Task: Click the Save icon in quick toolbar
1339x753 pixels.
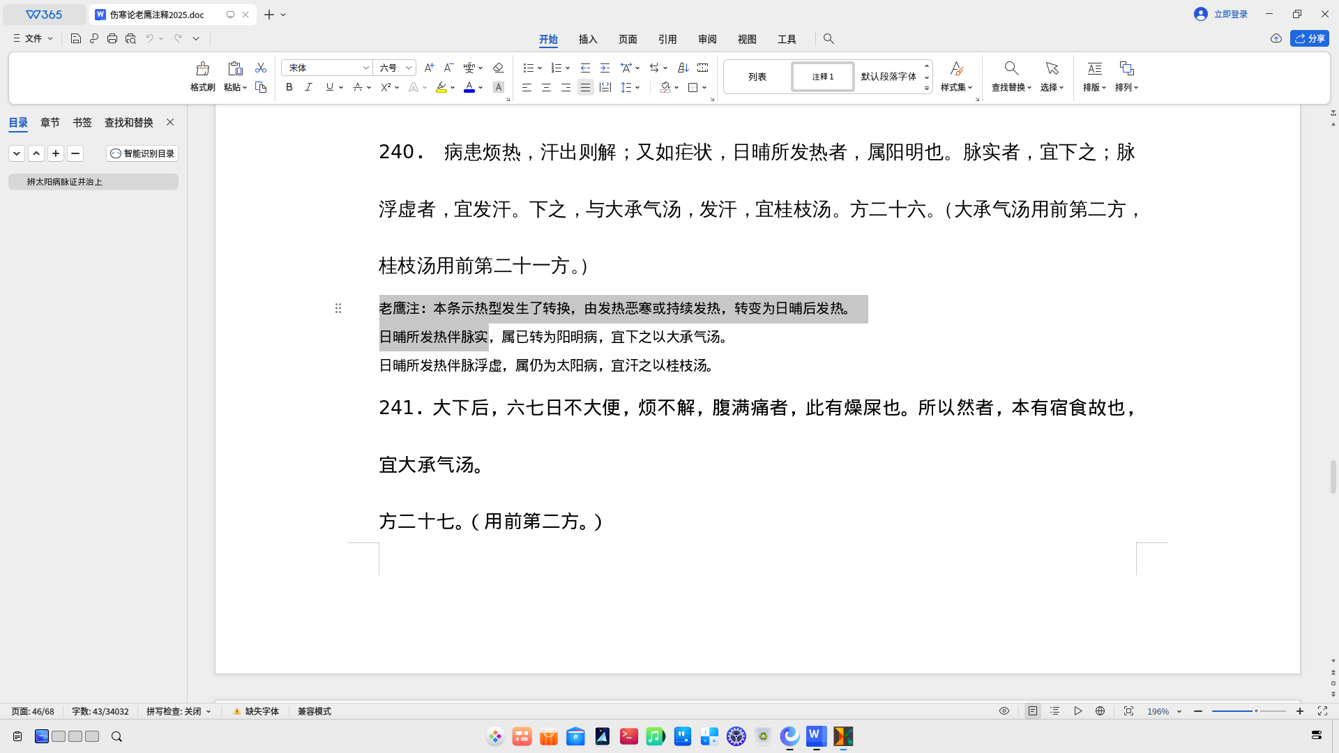Action: click(76, 38)
